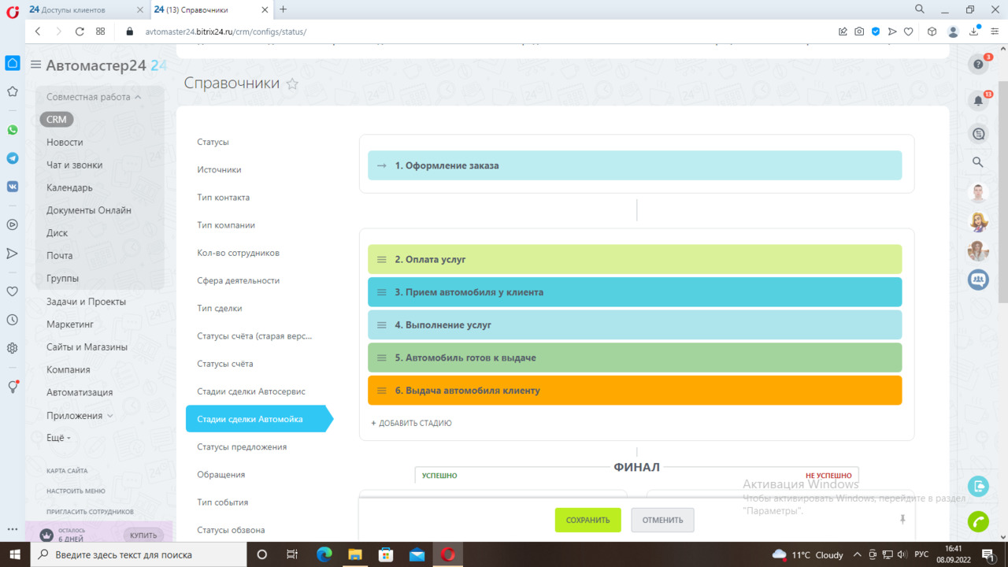
Task: Click drag handle of 6. Выдача автомобиля клиенту
Action: pyautogui.click(x=381, y=391)
